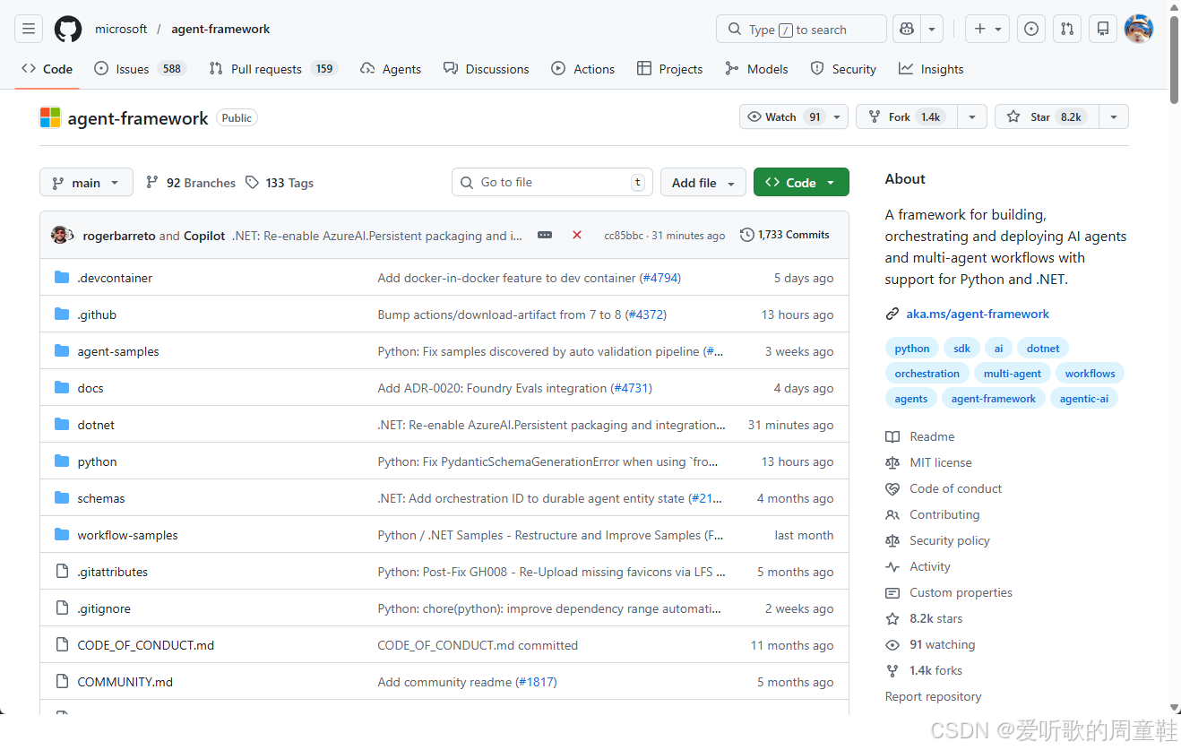Open the Watch notifications dropdown
This screenshot has width=1181, height=750.
794,116
